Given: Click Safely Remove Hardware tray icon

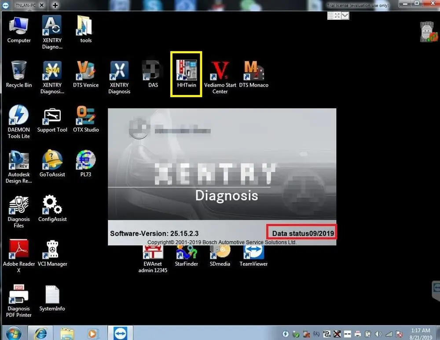Looking at the screenshot, I should tap(296, 334).
